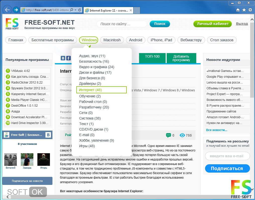Image resolution: width=255 pixels, height=200 pixels.
Task: Select Разработчику (20) category
Action: 94,107
